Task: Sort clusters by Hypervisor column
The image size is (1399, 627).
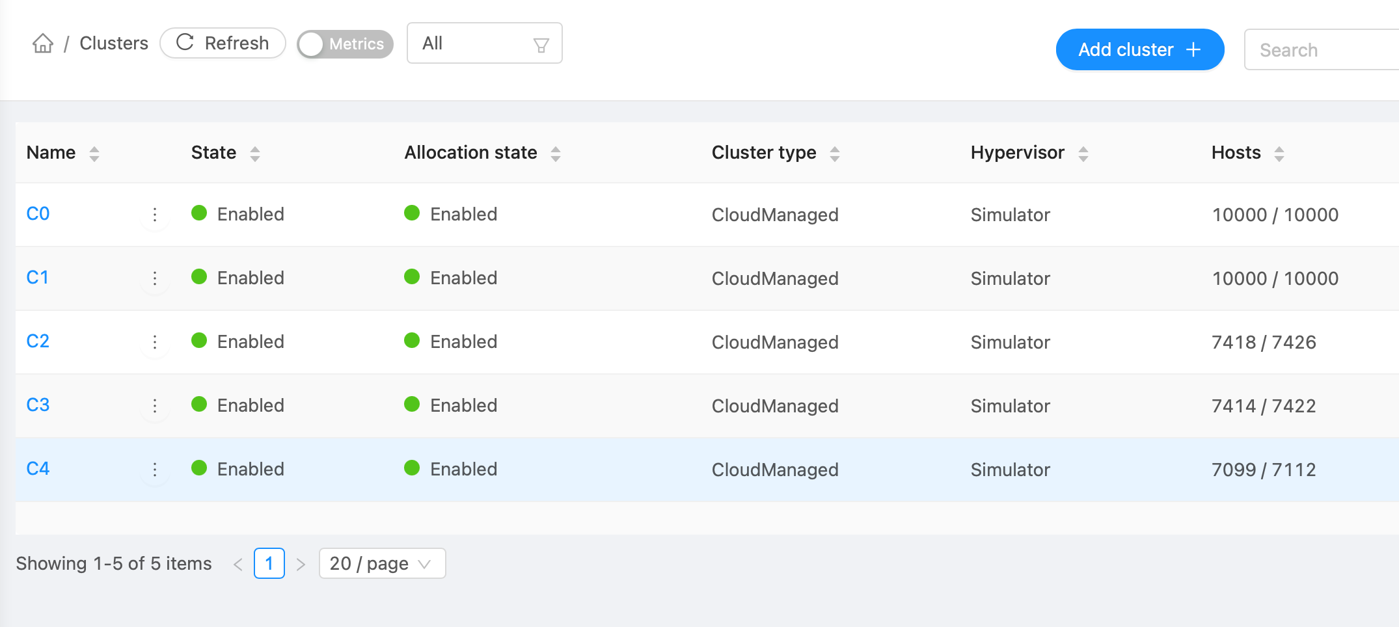Action: (1083, 153)
